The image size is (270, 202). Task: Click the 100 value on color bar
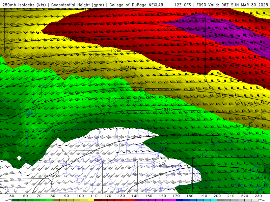point(80,196)
